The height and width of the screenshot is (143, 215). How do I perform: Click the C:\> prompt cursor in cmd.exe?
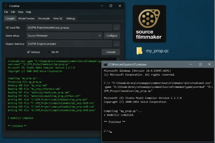111,132
